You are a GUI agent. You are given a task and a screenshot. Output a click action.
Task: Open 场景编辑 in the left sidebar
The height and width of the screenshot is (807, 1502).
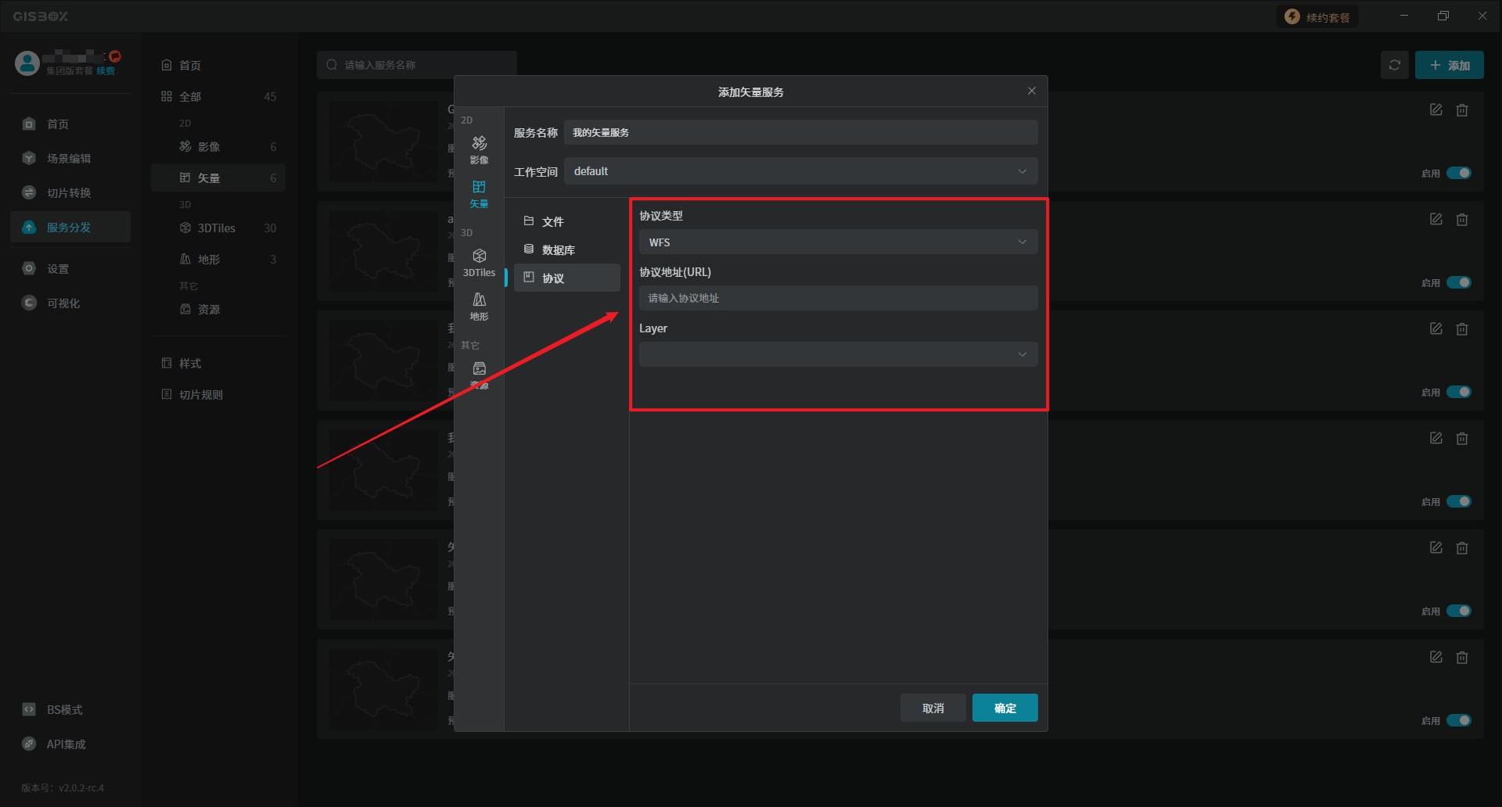pos(69,159)
